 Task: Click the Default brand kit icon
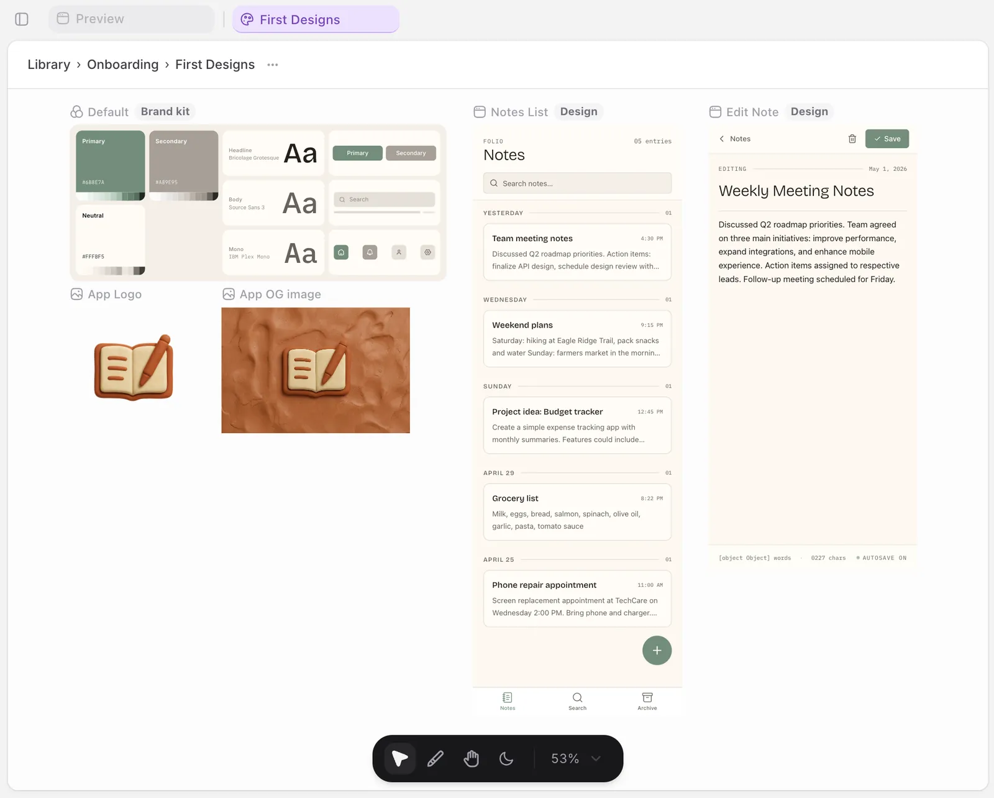(x=77, y=112)
